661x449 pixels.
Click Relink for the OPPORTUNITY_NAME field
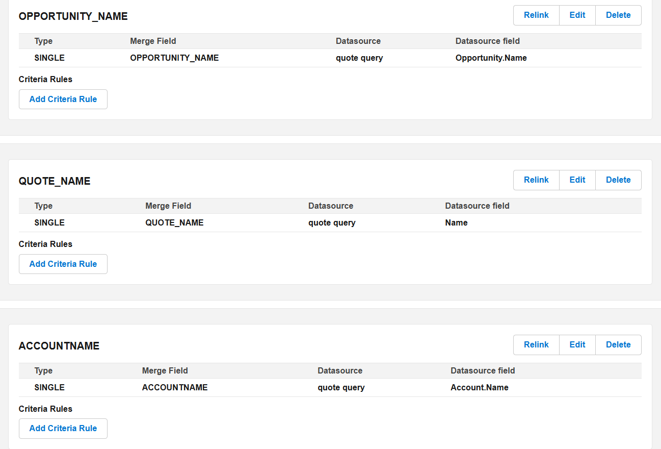(536, 15)
